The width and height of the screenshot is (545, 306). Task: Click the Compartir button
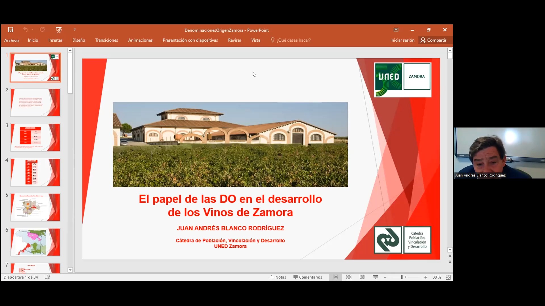click(x=433, y=40)
